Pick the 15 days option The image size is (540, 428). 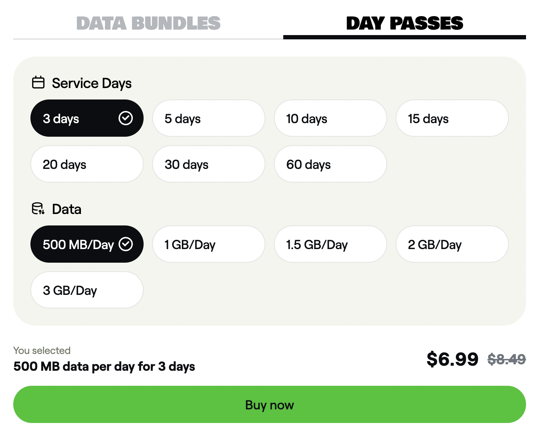click(452, 118)
